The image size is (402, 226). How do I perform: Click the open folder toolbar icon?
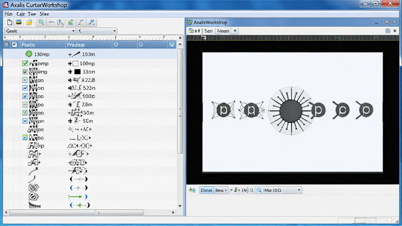point(29,22)
